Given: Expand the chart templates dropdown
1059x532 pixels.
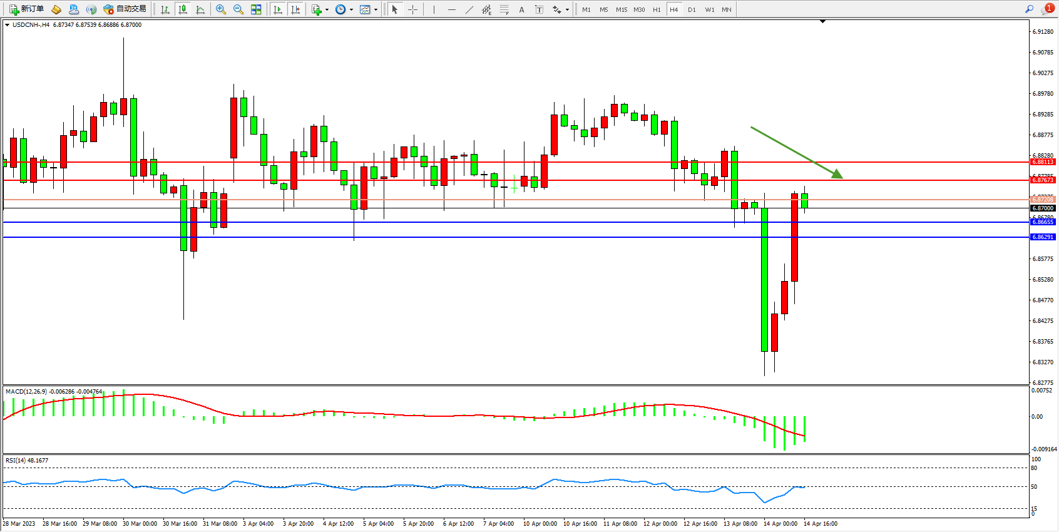Looking at the screenshot, I should pos(376,9).
